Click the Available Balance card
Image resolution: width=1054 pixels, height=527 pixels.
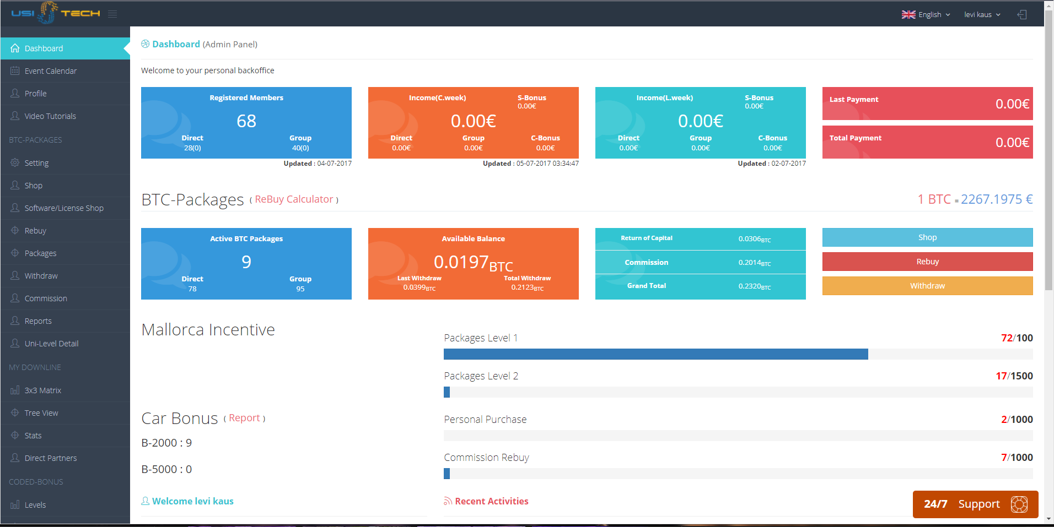(474, 264)
